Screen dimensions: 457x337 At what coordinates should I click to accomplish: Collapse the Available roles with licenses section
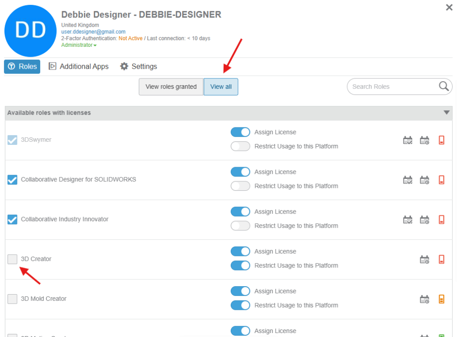pyautogui.click(x=446, y=113)
